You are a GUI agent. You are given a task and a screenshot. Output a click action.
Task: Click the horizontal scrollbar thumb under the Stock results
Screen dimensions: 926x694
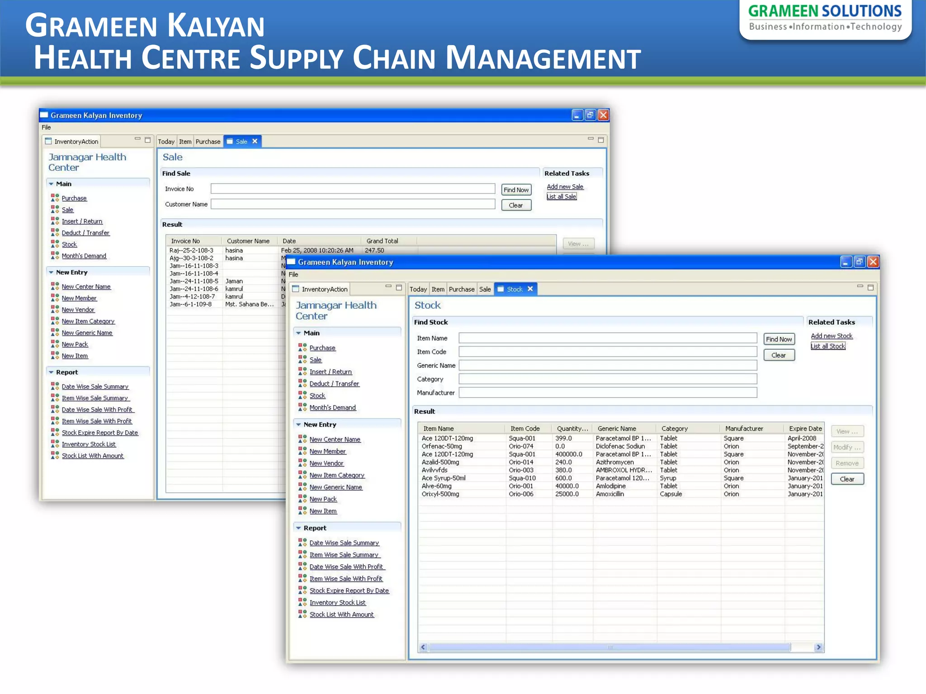[x=609, y=647]
